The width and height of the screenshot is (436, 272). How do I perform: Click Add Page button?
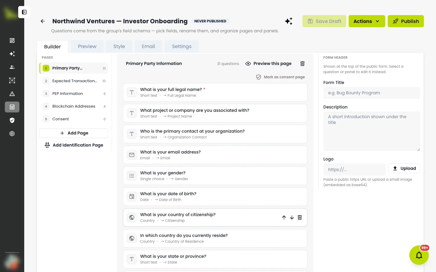click(x=74, y=133)
